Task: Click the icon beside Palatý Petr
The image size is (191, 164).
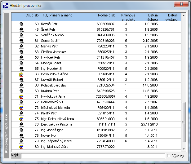Action: (21, 113)
